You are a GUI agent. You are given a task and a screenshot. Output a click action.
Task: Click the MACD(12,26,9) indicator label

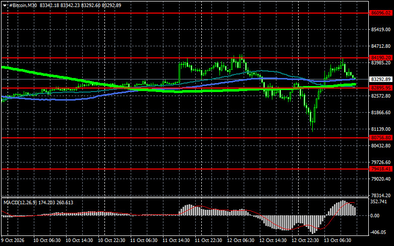(x=20, y=202)
